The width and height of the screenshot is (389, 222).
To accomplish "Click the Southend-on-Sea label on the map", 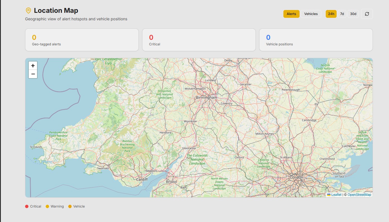I will [x=339, y=175].
